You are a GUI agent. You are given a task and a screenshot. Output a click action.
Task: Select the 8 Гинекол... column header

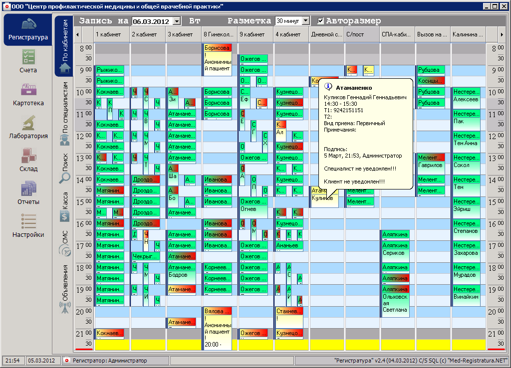(220, 34)
